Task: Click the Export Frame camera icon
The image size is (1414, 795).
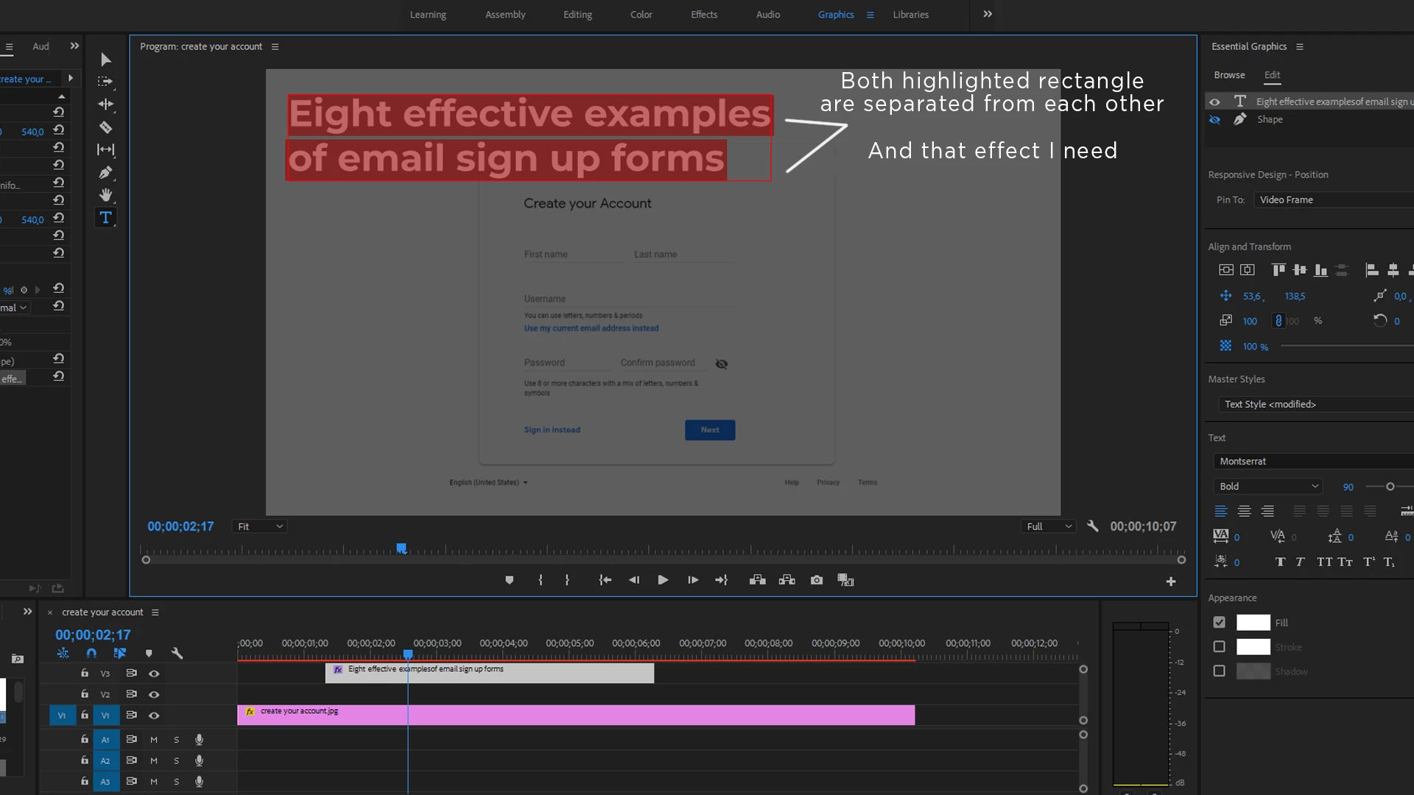Action: [817, 580]
